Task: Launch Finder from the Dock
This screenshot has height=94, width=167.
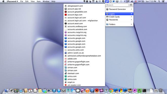Action: point(7,90)
